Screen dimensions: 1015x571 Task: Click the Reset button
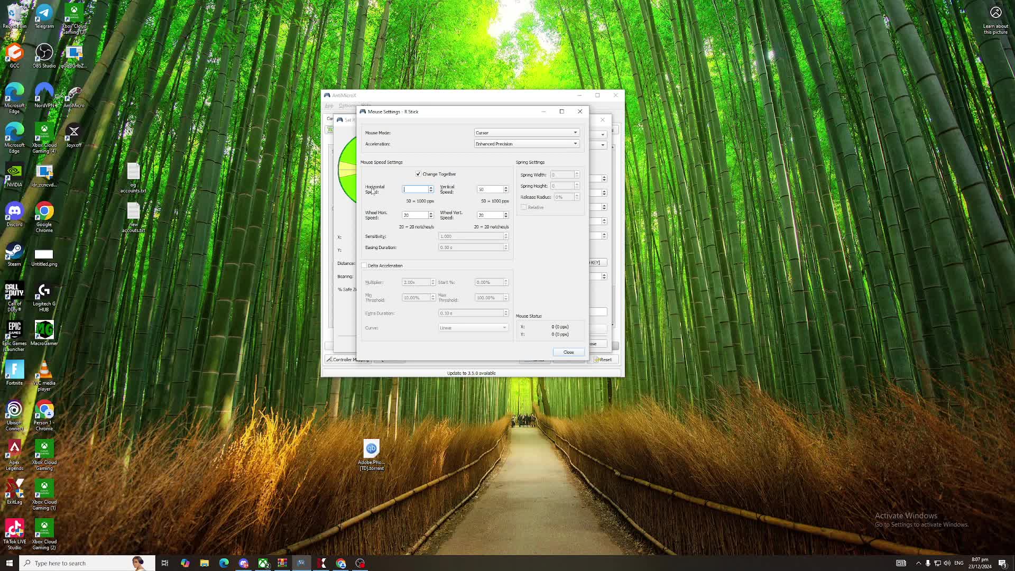pyautogui.click(x=603, y=360)
